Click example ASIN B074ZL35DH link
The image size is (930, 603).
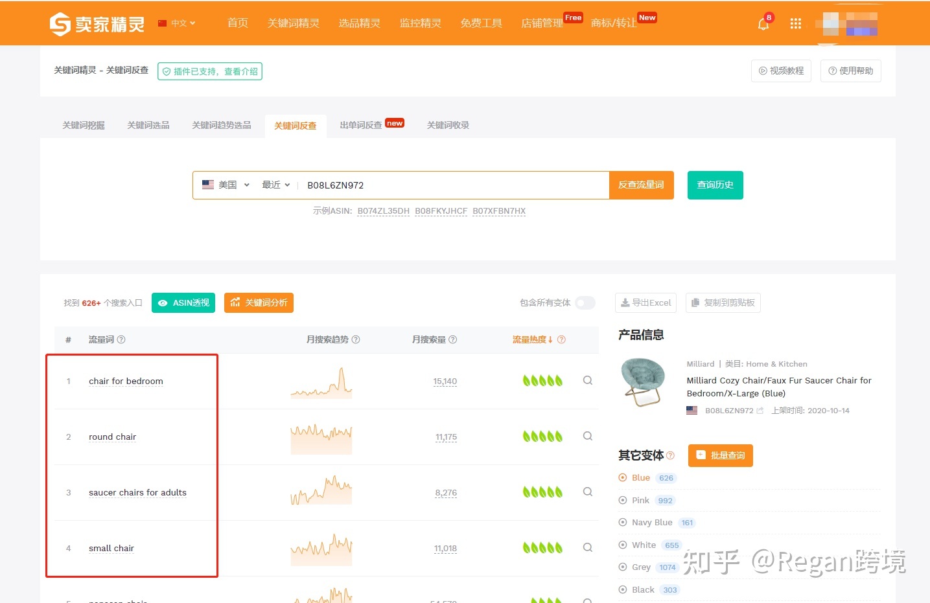pyautogui.click(x=383, y=211)
